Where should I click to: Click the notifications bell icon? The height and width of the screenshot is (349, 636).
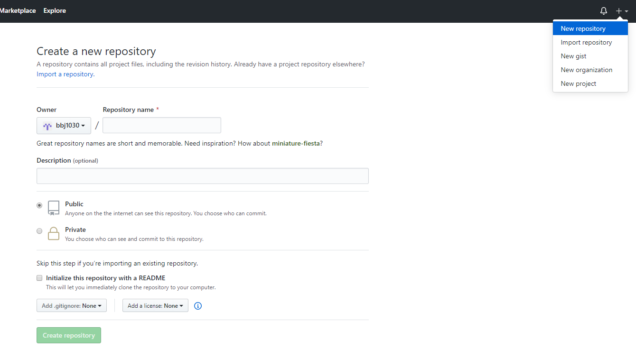click(604, 10)
